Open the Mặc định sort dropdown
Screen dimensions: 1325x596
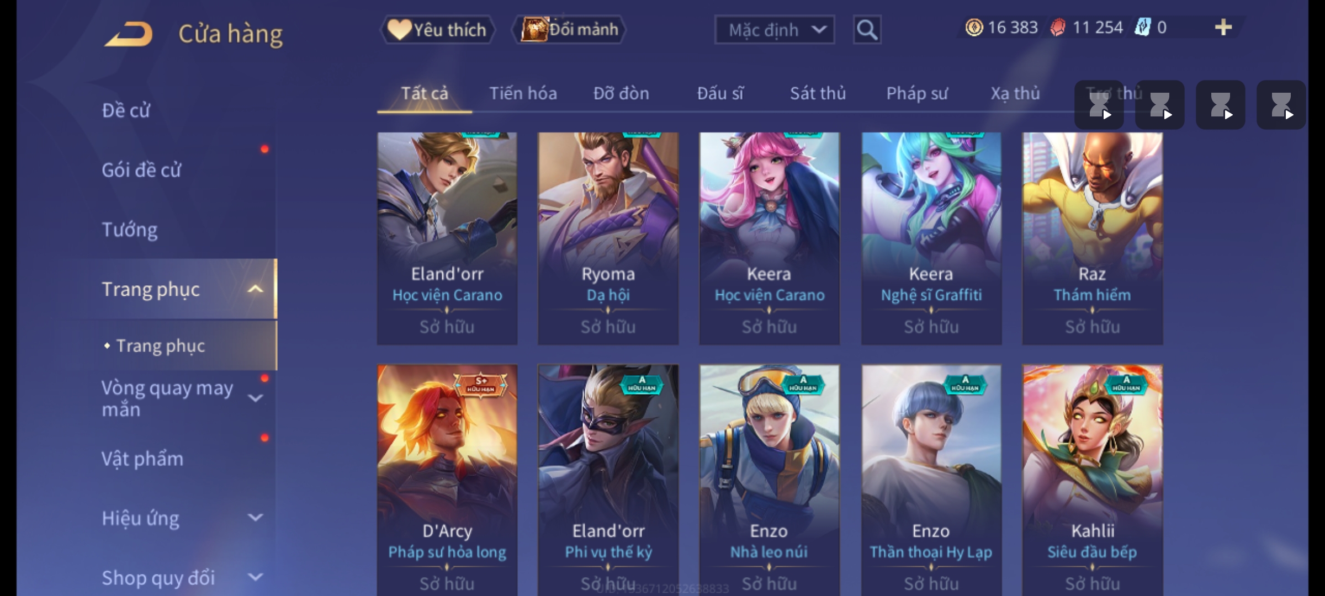click(x=774, y=30)
